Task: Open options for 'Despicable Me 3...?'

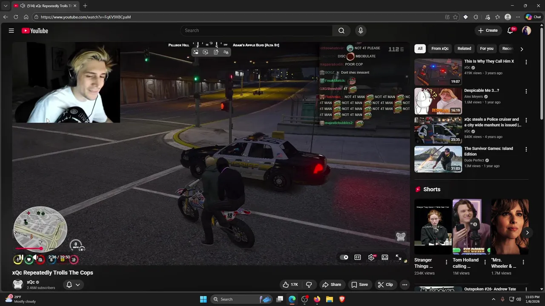Action: [x=526, y=91]
